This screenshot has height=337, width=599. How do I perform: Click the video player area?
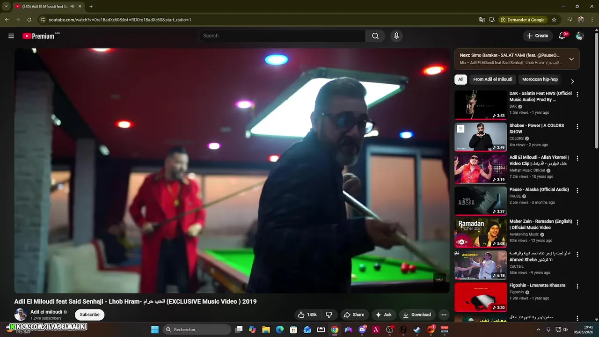[x=232, y=171]
